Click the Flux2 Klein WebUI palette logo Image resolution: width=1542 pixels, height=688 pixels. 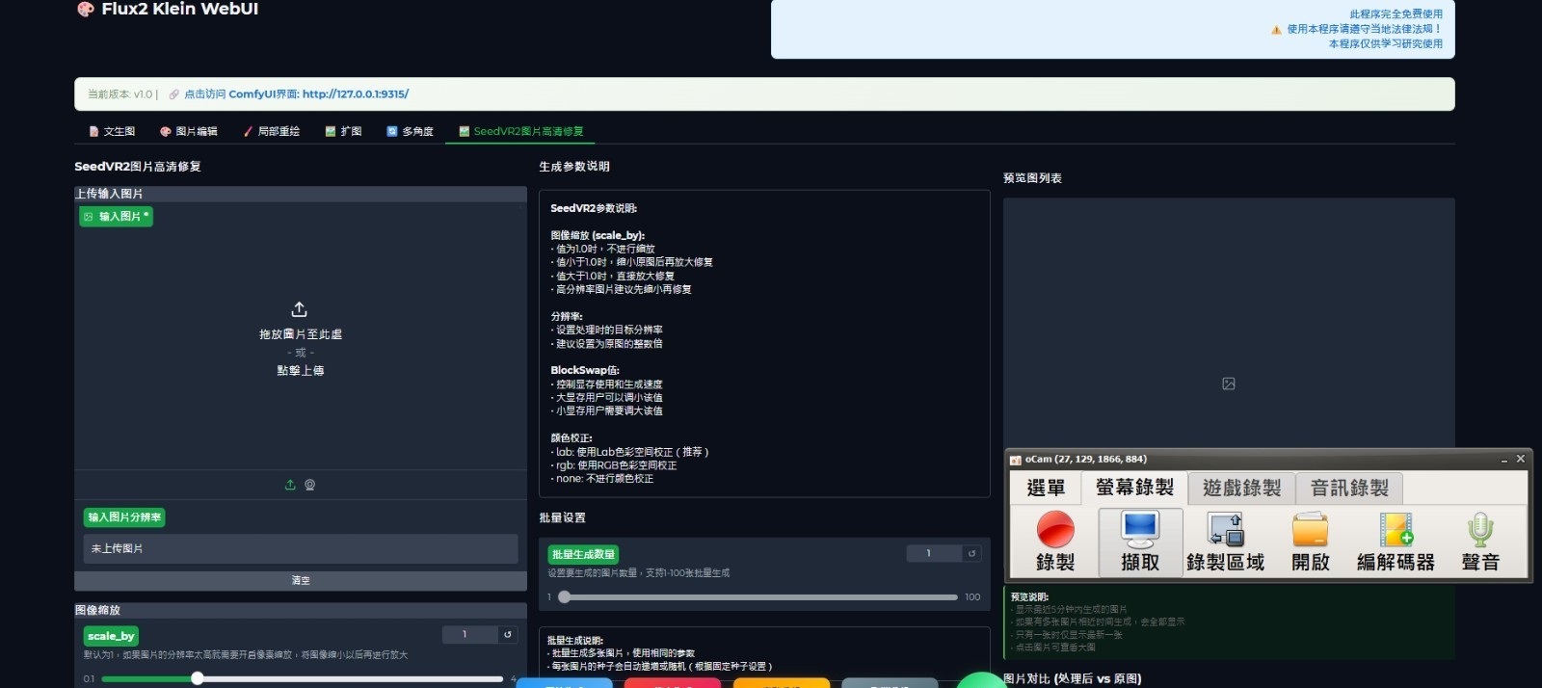86,9
